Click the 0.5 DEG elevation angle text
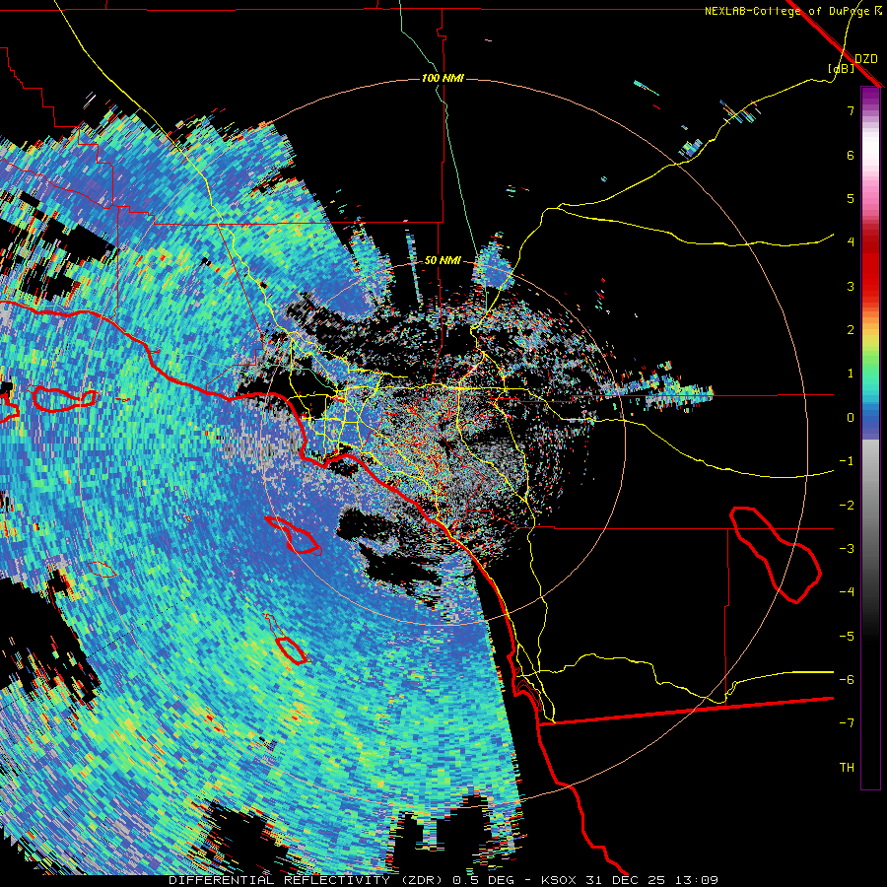The width and height of the screenshot is (887, 887). pos(486,880)
